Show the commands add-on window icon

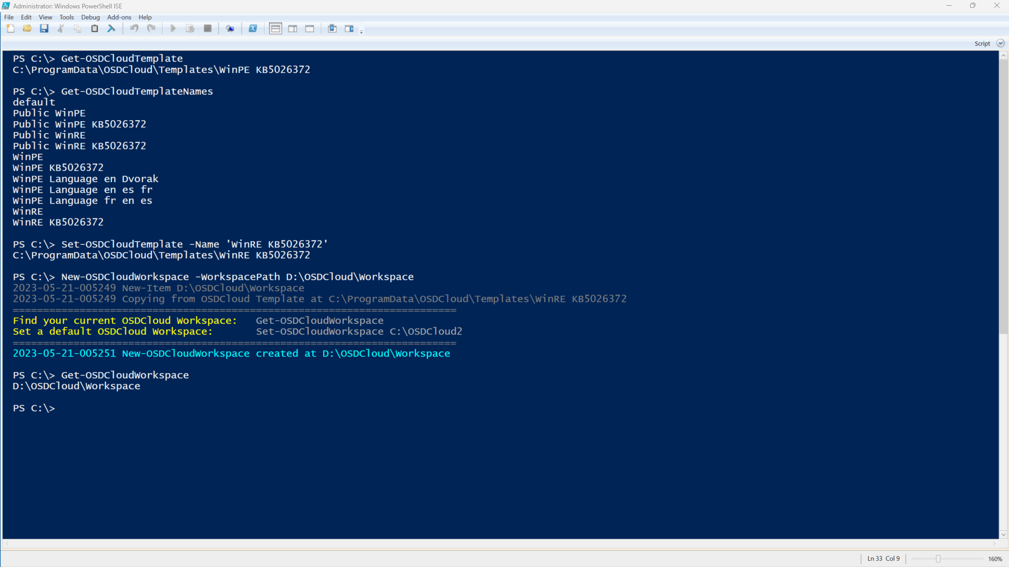349,29
